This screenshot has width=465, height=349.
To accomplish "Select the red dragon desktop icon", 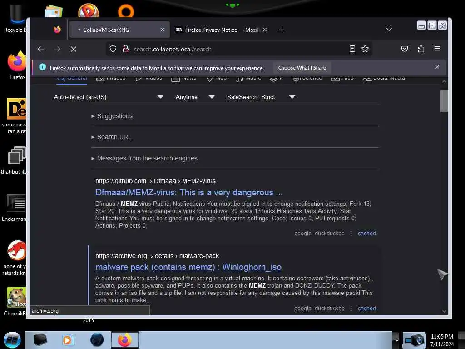I will (15, 258).
